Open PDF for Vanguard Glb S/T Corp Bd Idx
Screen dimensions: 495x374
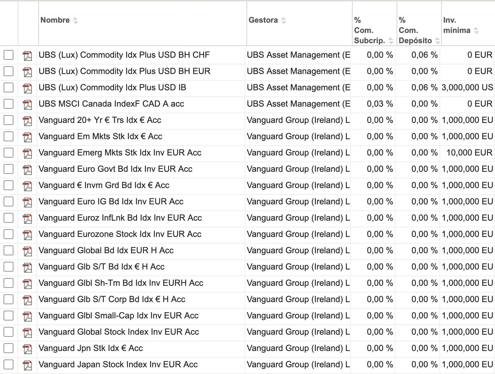(27, 300)
